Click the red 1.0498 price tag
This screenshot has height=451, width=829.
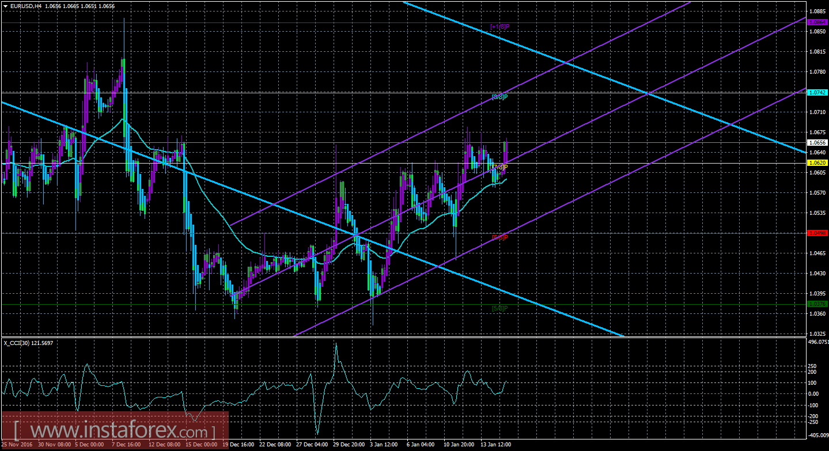pyautogui.click(x=817, y=233)
